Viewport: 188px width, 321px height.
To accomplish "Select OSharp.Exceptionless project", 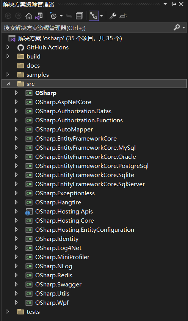I will [65, 193].
